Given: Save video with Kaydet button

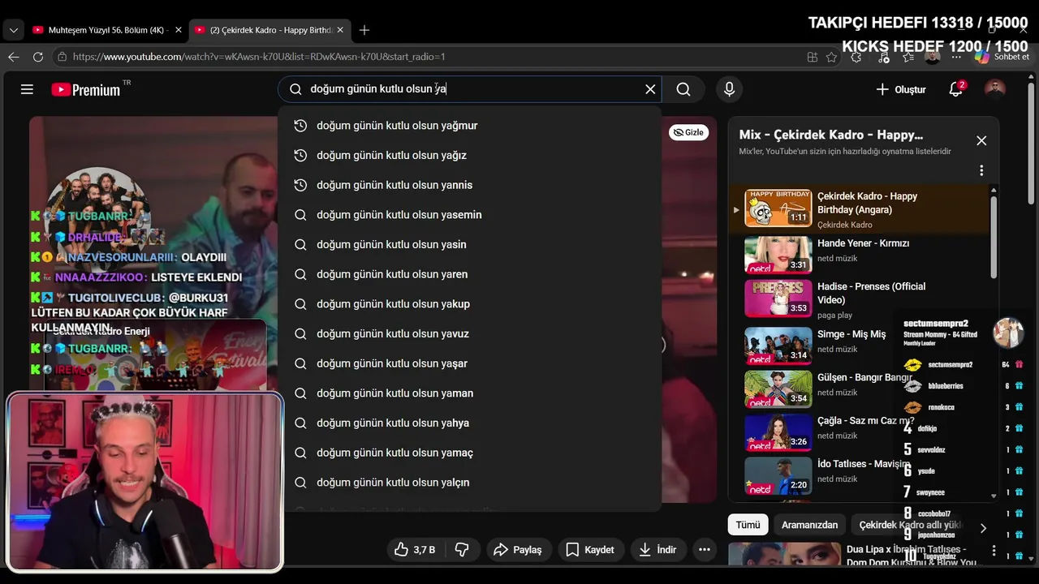Looking at the screenshot, I should click(590, 550).
